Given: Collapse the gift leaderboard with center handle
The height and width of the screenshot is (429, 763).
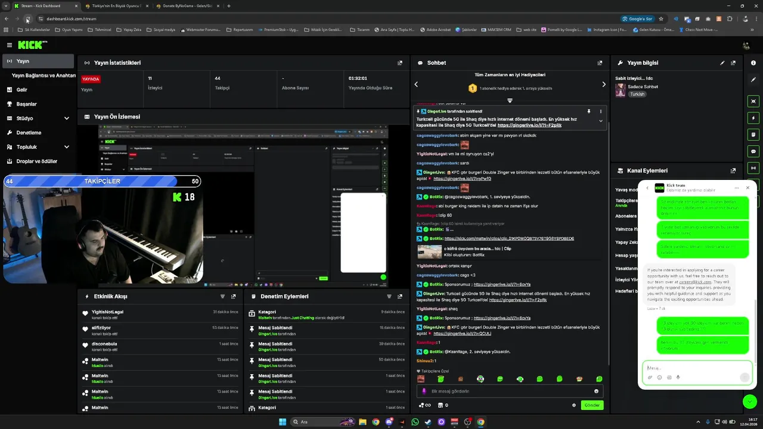Looking at the screenshot, I should pos(510,100).
